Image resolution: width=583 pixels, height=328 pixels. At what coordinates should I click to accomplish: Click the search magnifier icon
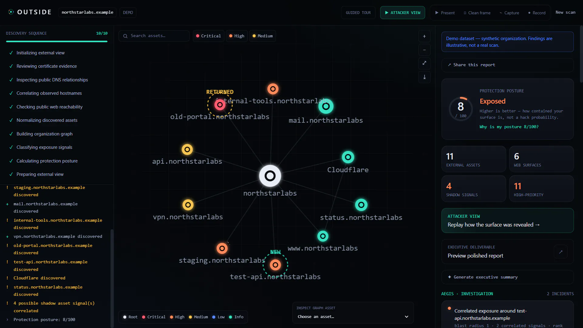pyautogui.click(x=125, y=36)
